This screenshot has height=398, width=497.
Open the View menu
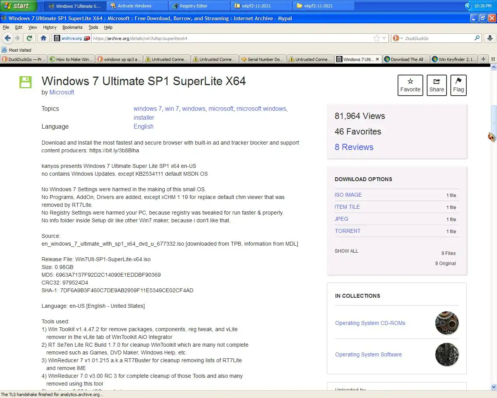[x=33, y=27]
